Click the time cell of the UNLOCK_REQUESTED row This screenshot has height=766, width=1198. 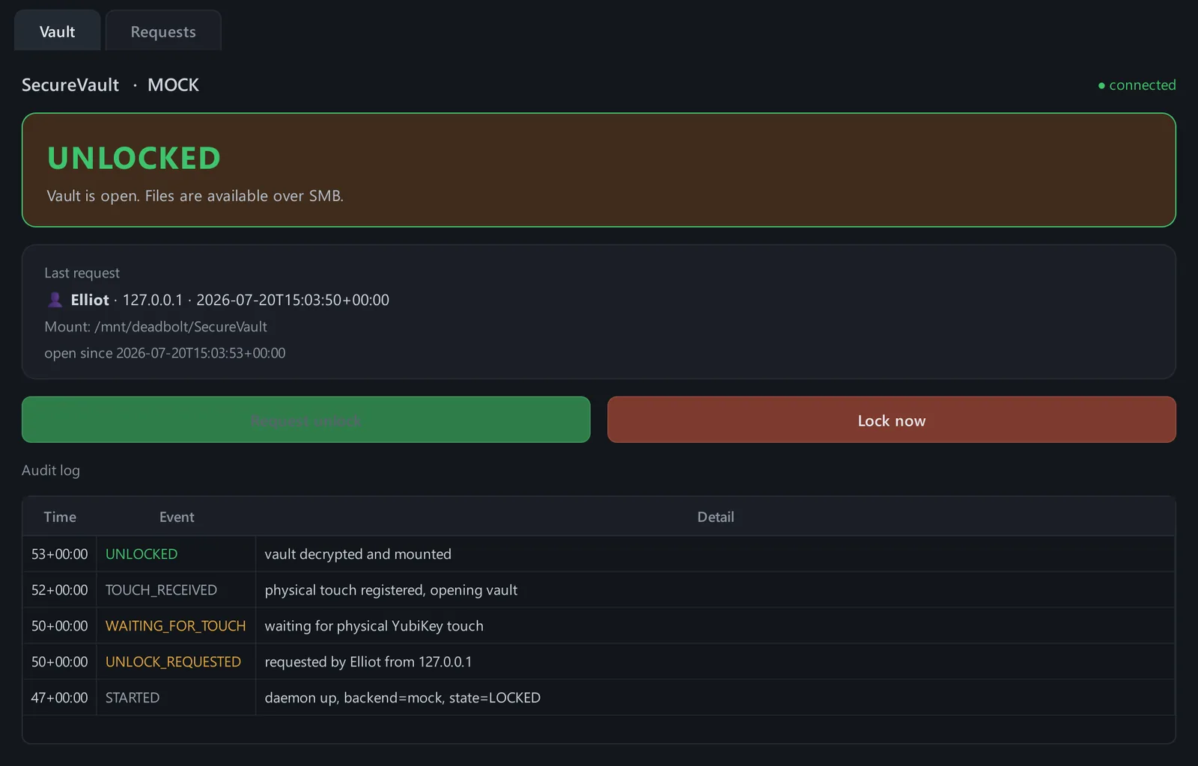click(x=59, y=662)
